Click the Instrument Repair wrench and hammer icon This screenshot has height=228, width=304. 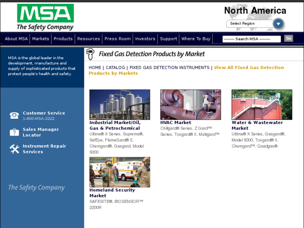[x=14, y=149]
